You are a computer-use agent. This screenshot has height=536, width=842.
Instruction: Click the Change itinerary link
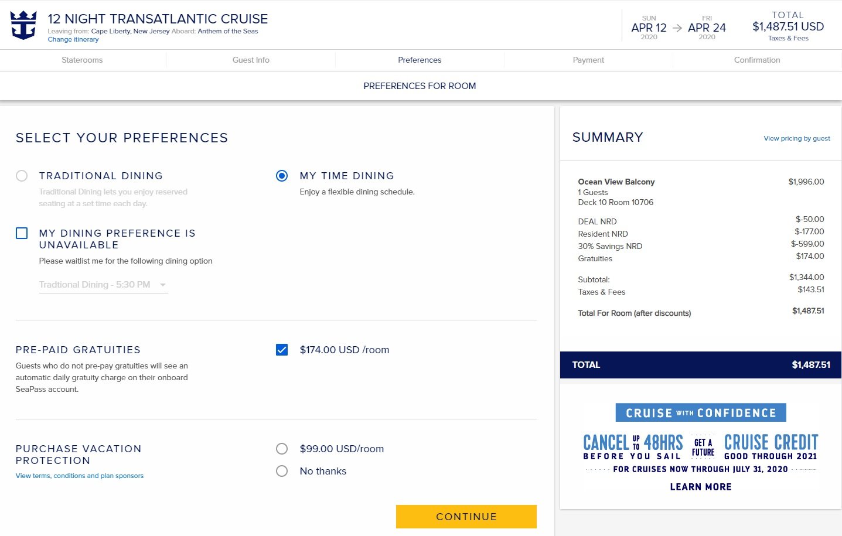(73, 39)
